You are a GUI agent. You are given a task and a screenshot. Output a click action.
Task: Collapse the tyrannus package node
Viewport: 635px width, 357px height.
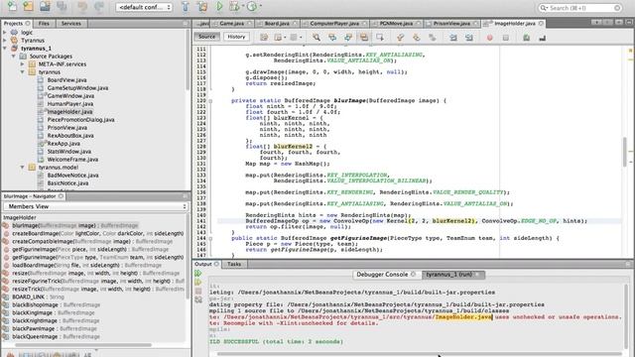[22, 72]
